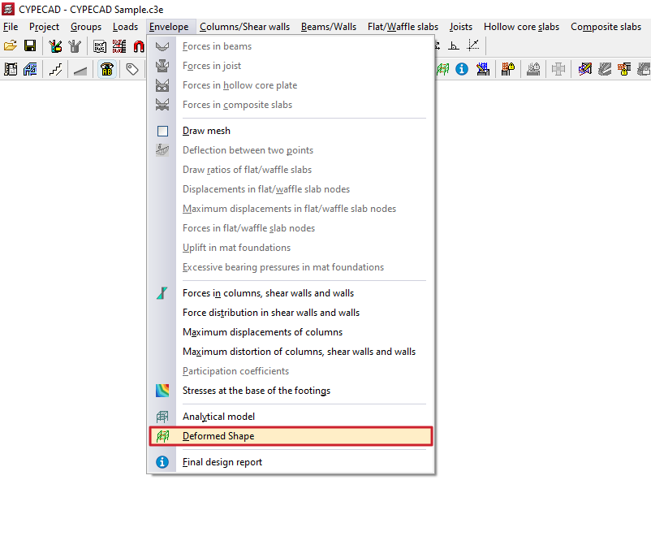Image resolution: width=651 pixels, height=536 pixels.
Task: Choose Maximum displacements of columns
Action: point(291,332)
